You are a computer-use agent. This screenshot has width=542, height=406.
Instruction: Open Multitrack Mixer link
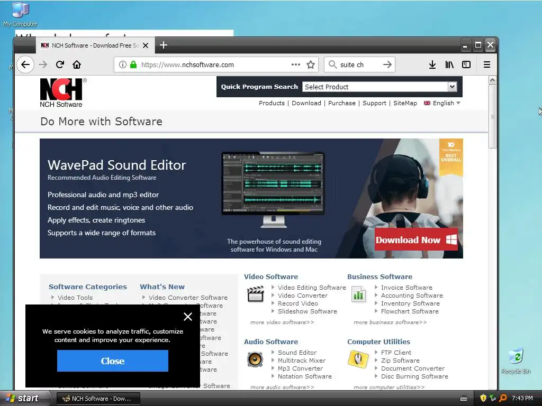(x=302, y=360)
